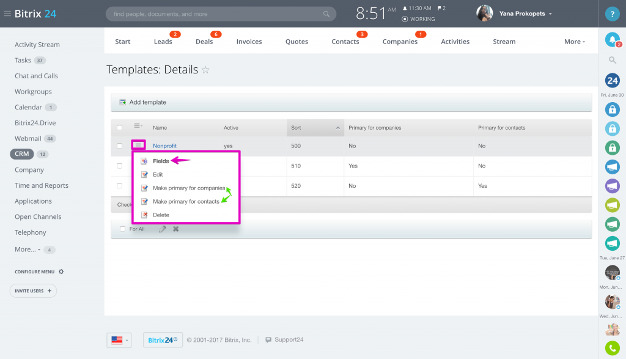Image resolution: width=626 pixels, height=359 pixels.
Task: Click the green phone call button
Action: pyautogui.click(x=612, y=348)
